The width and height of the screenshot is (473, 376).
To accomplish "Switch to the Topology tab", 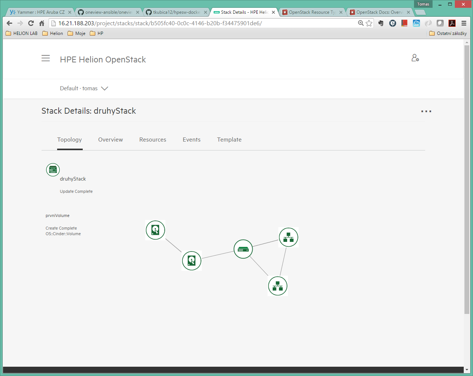I will pos(69,140).
